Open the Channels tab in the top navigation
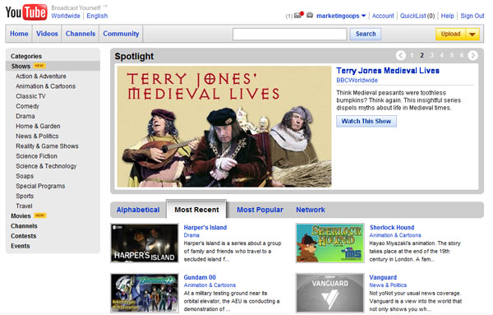The image size is (493, 315). pos(81,34)
